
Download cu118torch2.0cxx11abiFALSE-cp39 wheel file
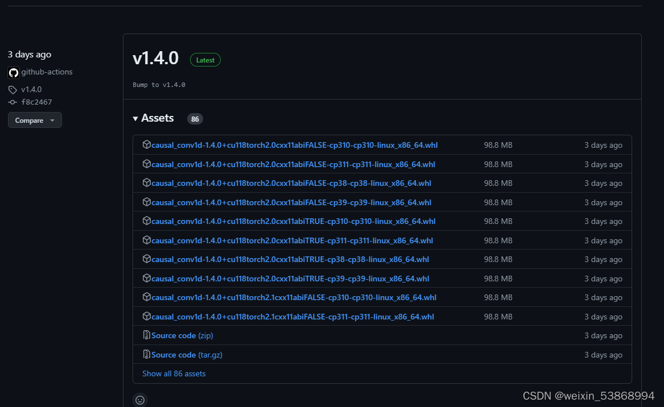(291, 203)
